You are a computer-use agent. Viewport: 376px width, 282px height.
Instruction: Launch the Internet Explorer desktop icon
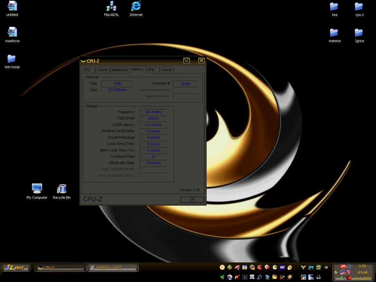(136, 7)
